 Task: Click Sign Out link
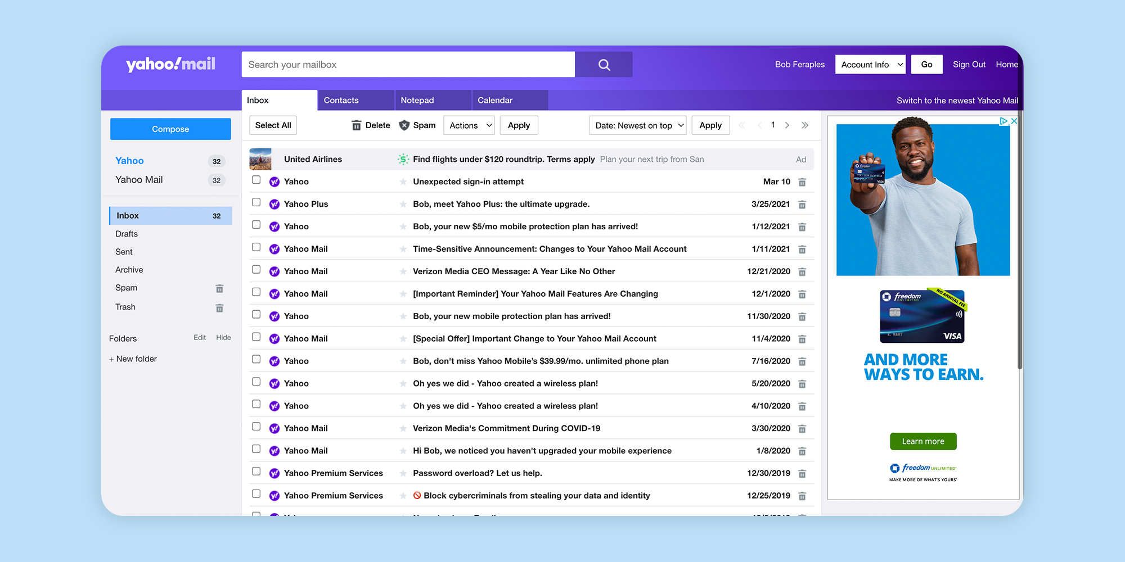969,65
